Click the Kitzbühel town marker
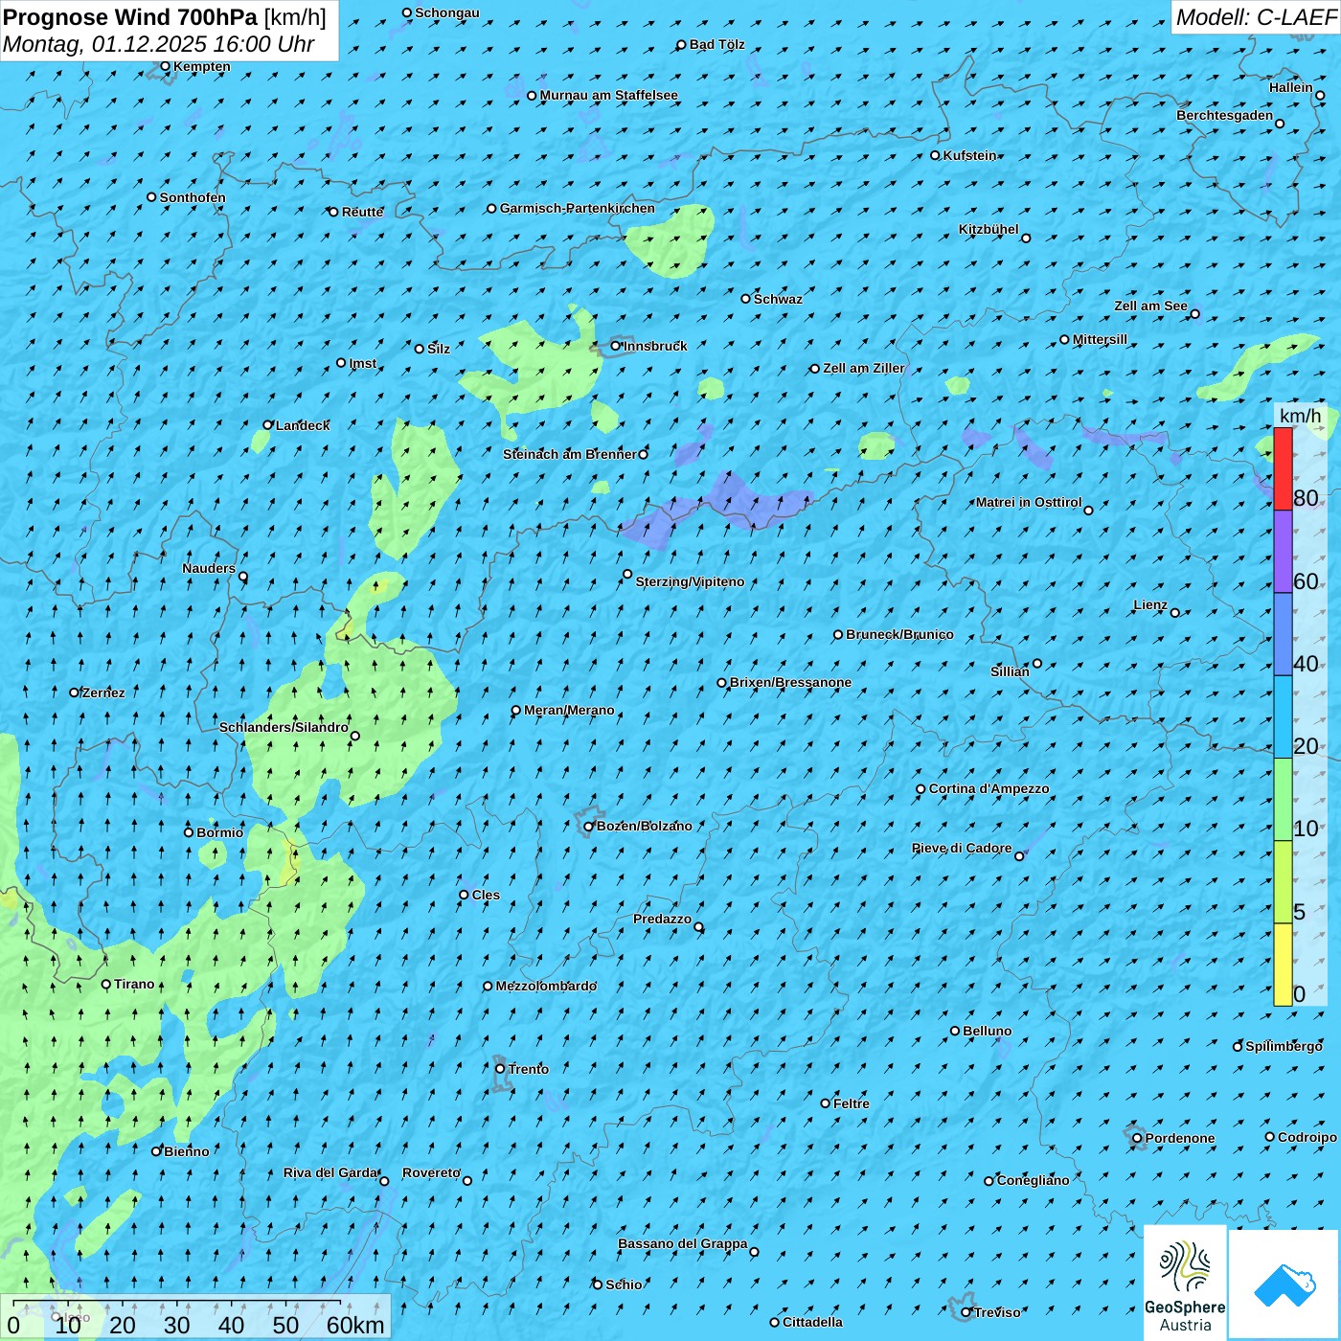 click(1027, 239)
